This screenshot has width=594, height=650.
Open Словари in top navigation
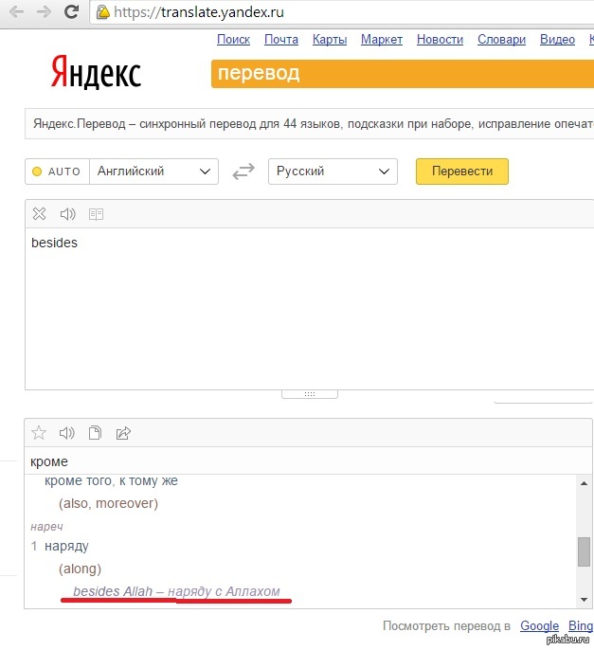[x=501, y=39]
